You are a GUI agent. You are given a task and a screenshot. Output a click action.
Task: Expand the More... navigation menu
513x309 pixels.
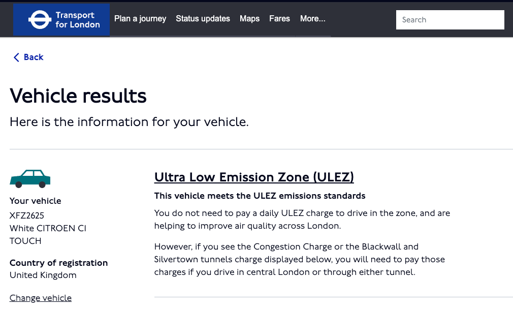312,19
